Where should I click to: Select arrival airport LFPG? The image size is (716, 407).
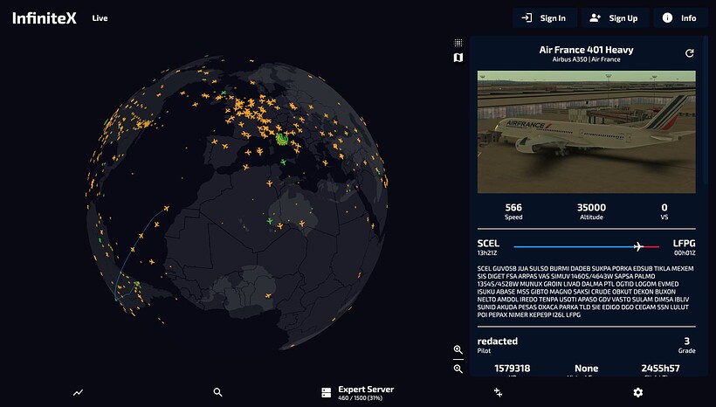coord(684,244)
